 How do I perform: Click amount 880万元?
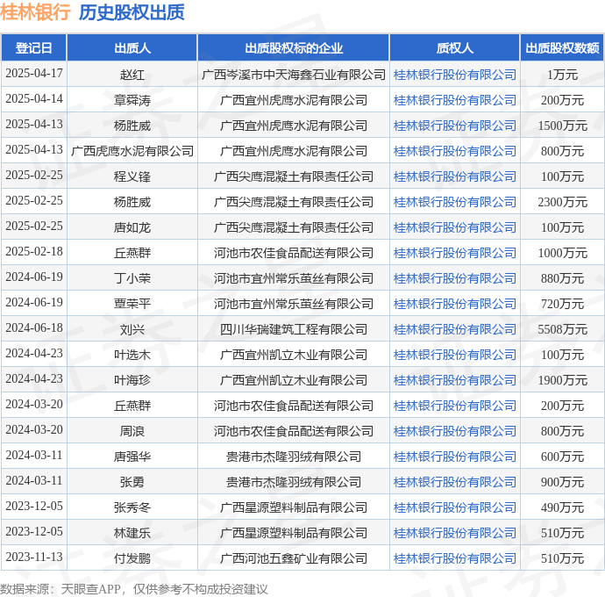[562, 278]
